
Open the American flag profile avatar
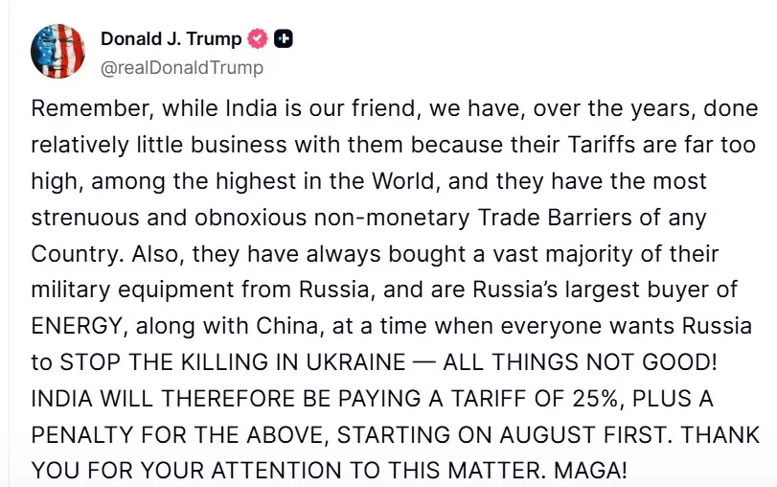pyautogui.click(x=57, y=51)
